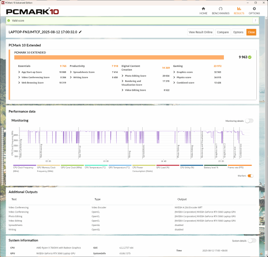This screenshot has width=268, height=257.
Task: Toggle the Monitoring details switch
Action: [249, 121]
